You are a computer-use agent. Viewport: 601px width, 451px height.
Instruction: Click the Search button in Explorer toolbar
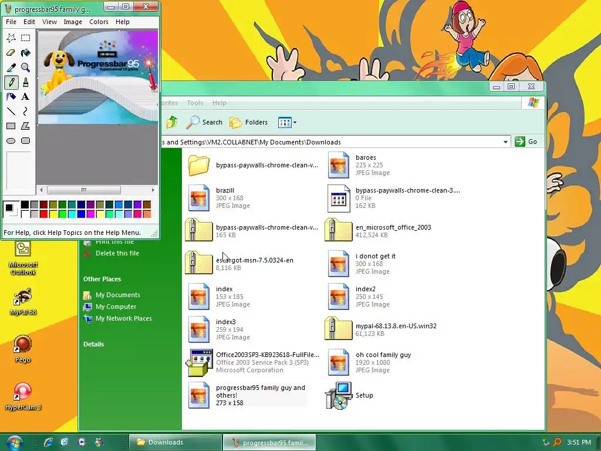click(204, 122)
